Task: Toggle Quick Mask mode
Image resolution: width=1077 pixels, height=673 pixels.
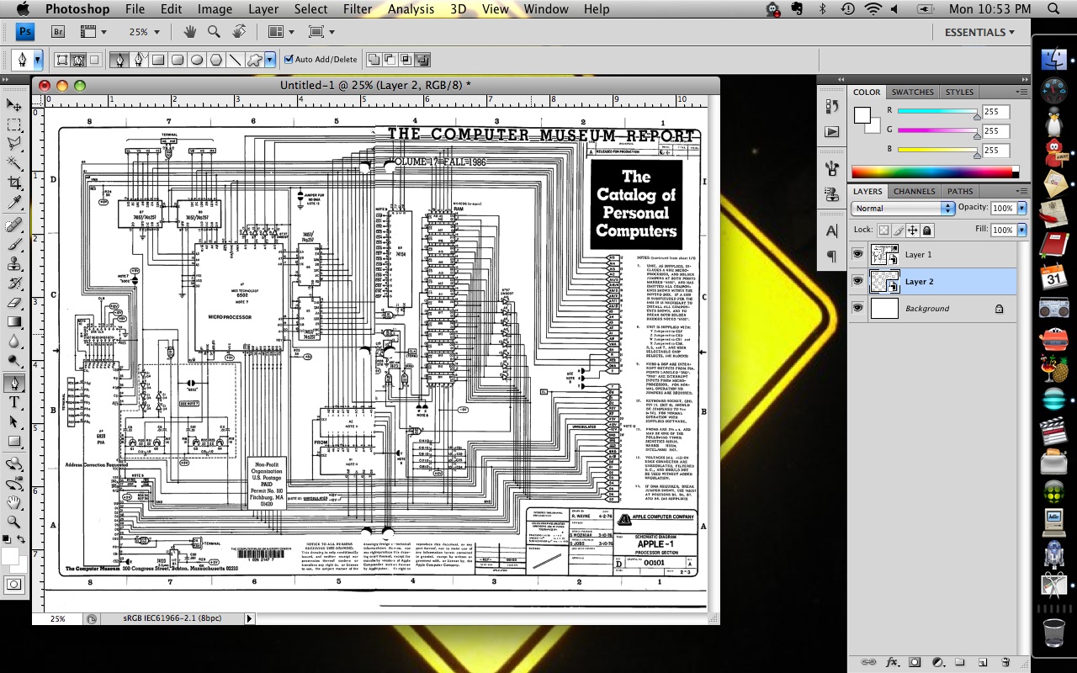Action: coord(14,584)
